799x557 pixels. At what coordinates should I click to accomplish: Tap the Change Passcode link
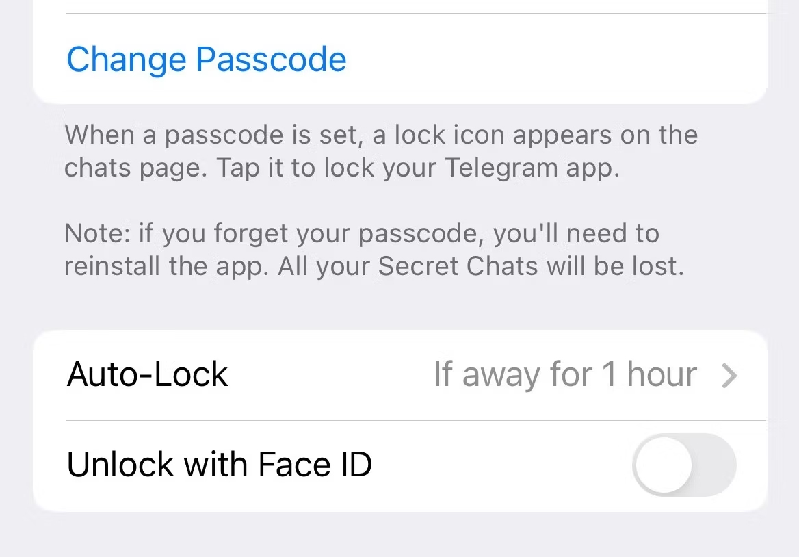[207, 60]
